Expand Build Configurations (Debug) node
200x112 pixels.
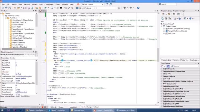click(x=164, y=29)
